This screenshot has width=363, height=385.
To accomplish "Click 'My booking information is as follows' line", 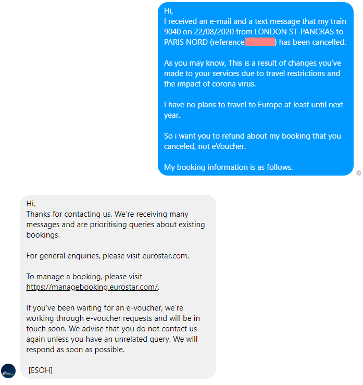I will (229, 167).
